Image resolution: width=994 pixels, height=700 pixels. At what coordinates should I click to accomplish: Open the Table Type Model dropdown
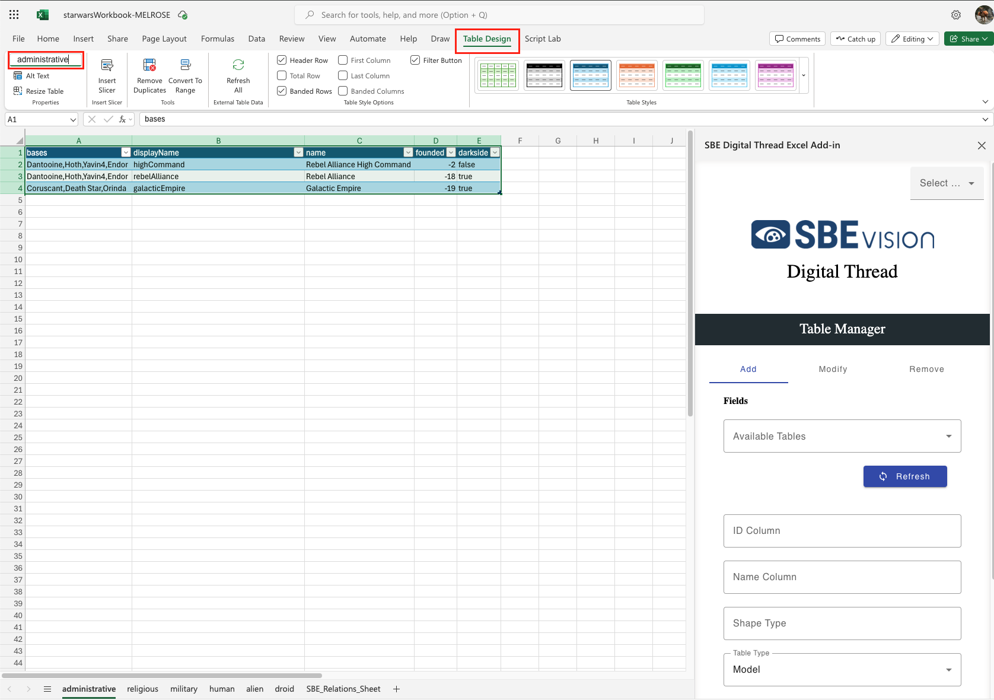click(842, 670)
